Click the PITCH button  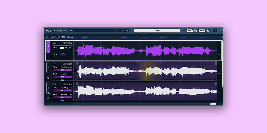[x=202, y=31]
